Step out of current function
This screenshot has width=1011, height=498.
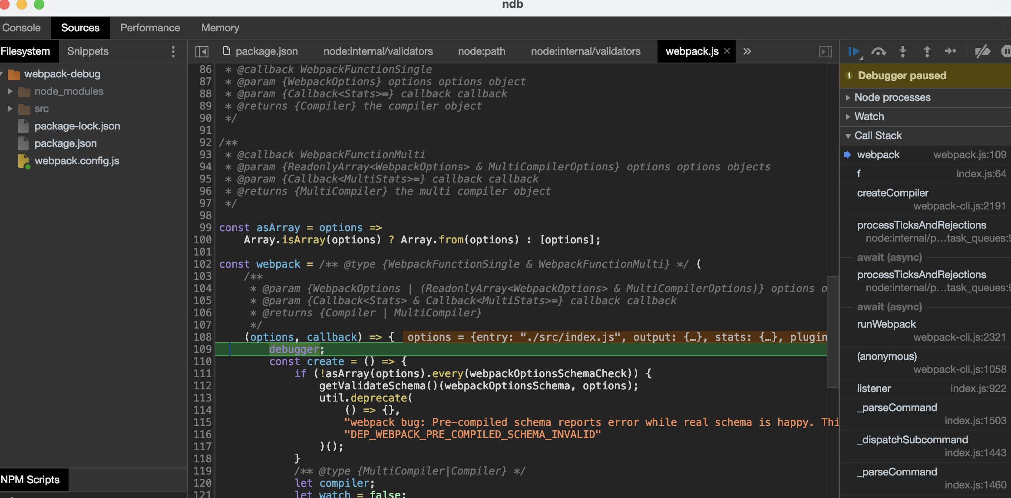coord(927,52)
